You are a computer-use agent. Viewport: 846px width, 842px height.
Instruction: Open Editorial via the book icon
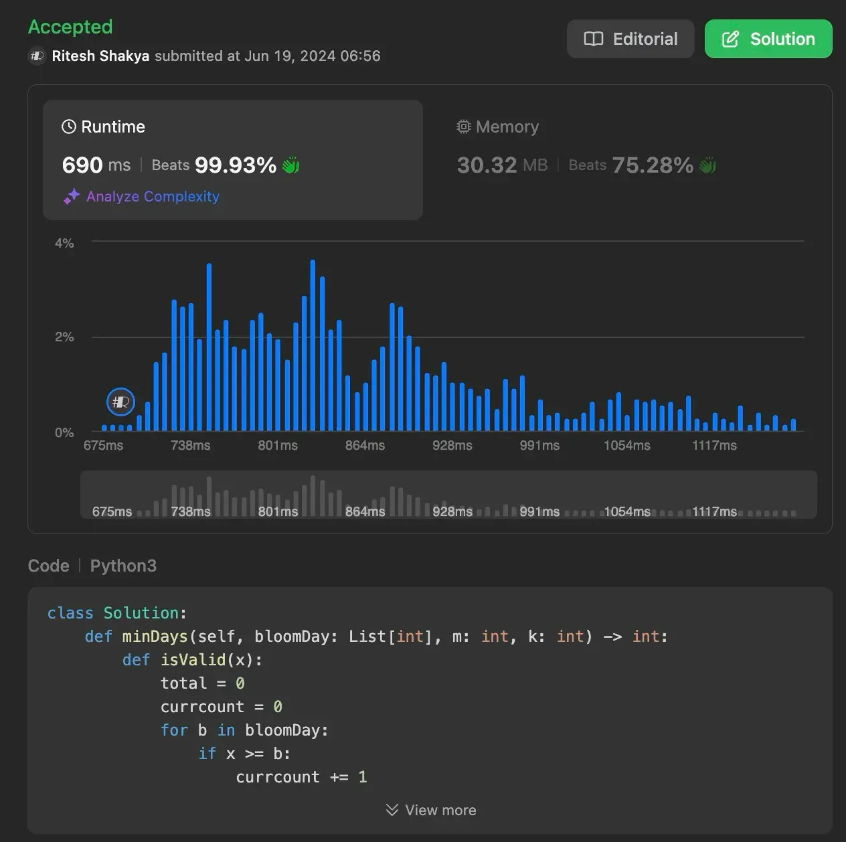click(594, 39)
